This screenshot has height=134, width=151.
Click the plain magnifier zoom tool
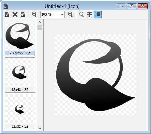(82, 14)
